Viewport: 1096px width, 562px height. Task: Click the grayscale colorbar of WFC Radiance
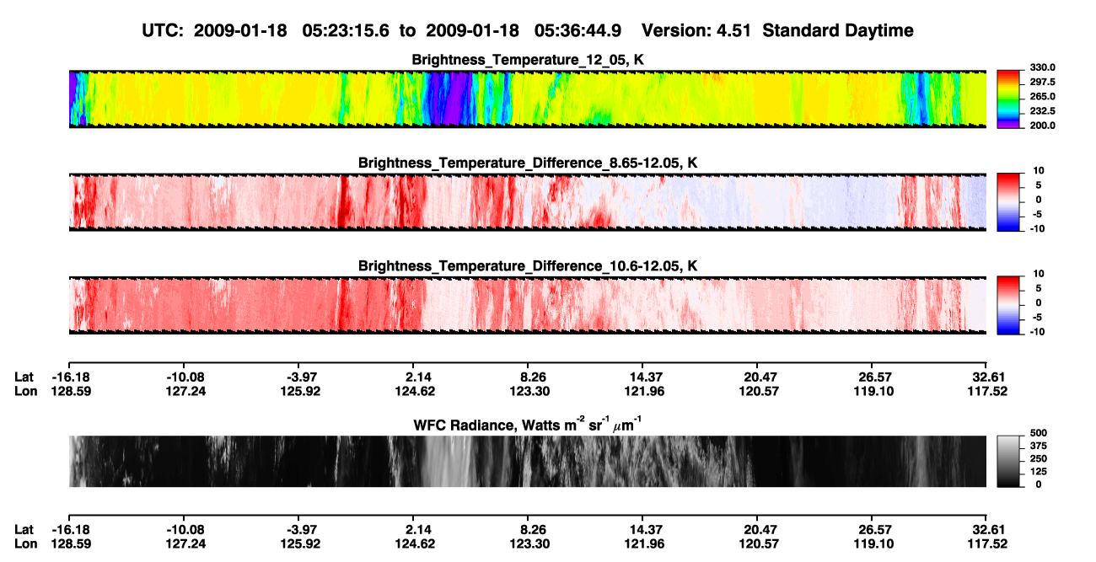coord(1008,461)
